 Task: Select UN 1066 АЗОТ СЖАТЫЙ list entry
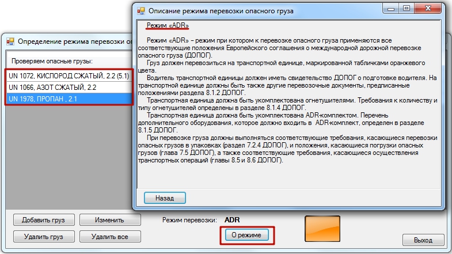pos(69,87)
